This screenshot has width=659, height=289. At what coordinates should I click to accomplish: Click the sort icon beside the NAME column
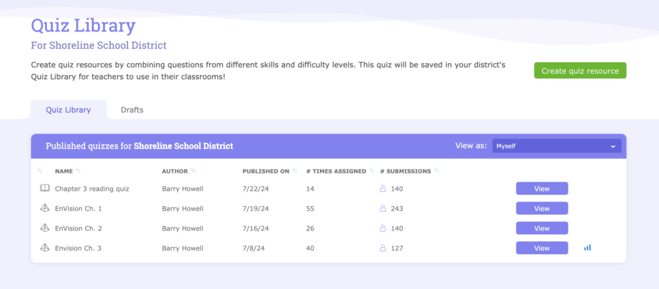78,171
